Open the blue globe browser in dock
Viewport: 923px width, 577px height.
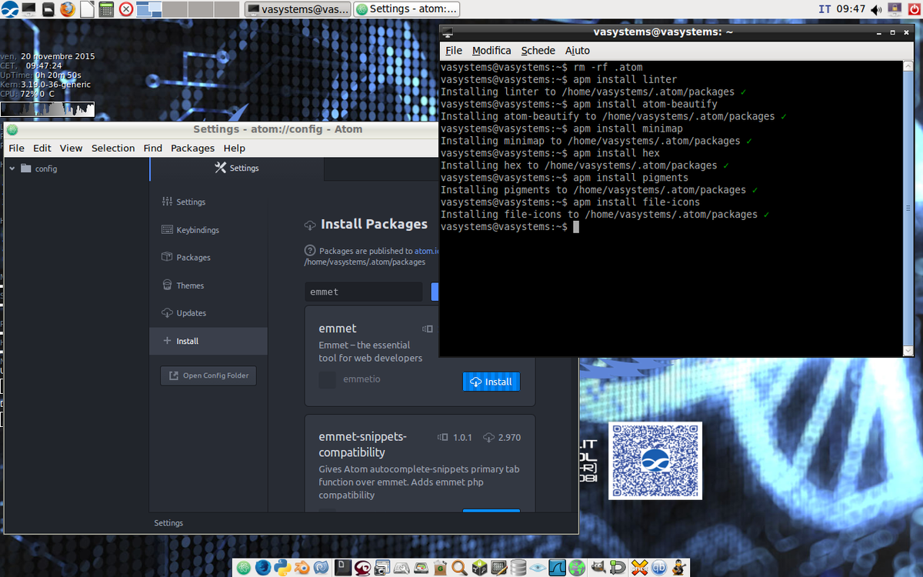click(263, 568)
